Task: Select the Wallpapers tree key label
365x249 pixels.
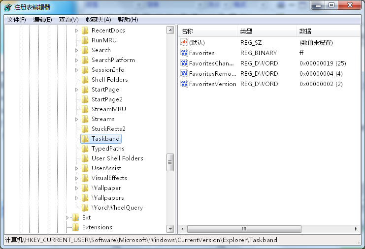Action: 107,198
